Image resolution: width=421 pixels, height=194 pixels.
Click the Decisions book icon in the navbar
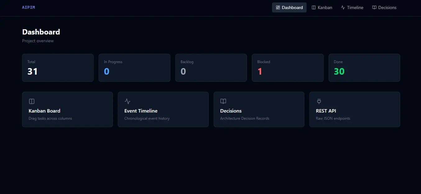click(x=374, y=7)
